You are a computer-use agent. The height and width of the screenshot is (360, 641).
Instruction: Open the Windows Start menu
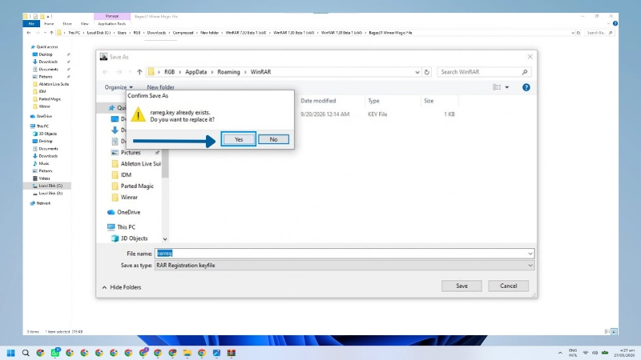pos(11,353)
